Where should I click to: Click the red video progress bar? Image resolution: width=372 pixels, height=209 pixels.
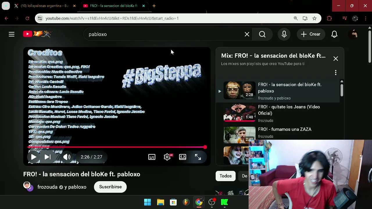117,147
